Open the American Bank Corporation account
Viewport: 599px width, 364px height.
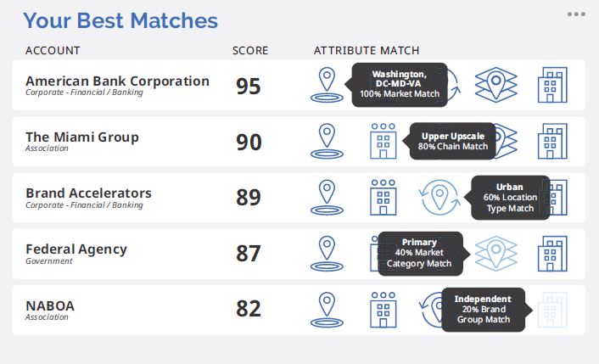pyautogui.click(x=117, y=81)
